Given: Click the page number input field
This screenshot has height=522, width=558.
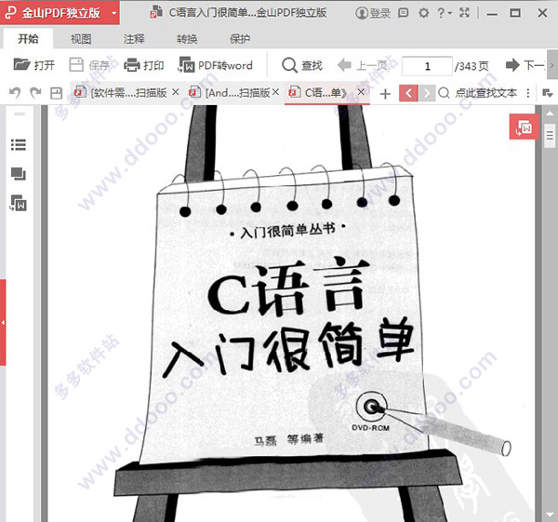Looking at the screenshot, I should tap(427, 66).
